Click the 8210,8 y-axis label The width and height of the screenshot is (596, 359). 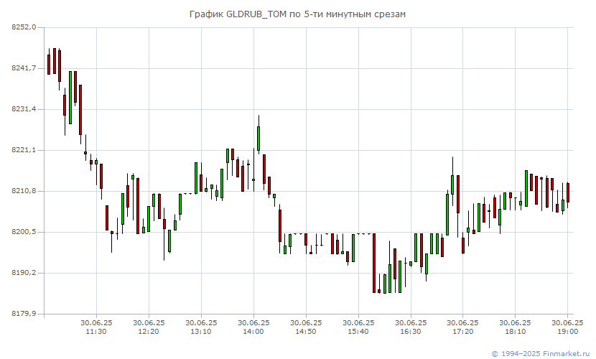tap(24, 191)
